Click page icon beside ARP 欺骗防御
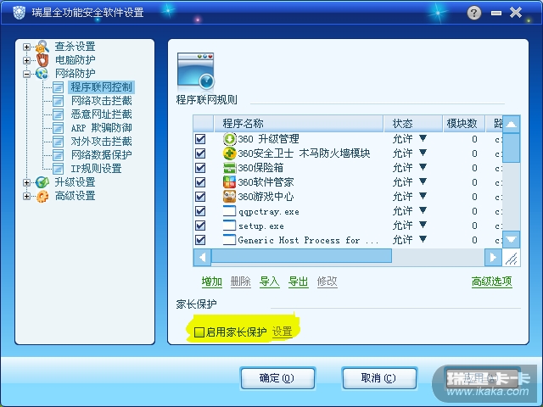The image size is (543, 407). (58, 128)
